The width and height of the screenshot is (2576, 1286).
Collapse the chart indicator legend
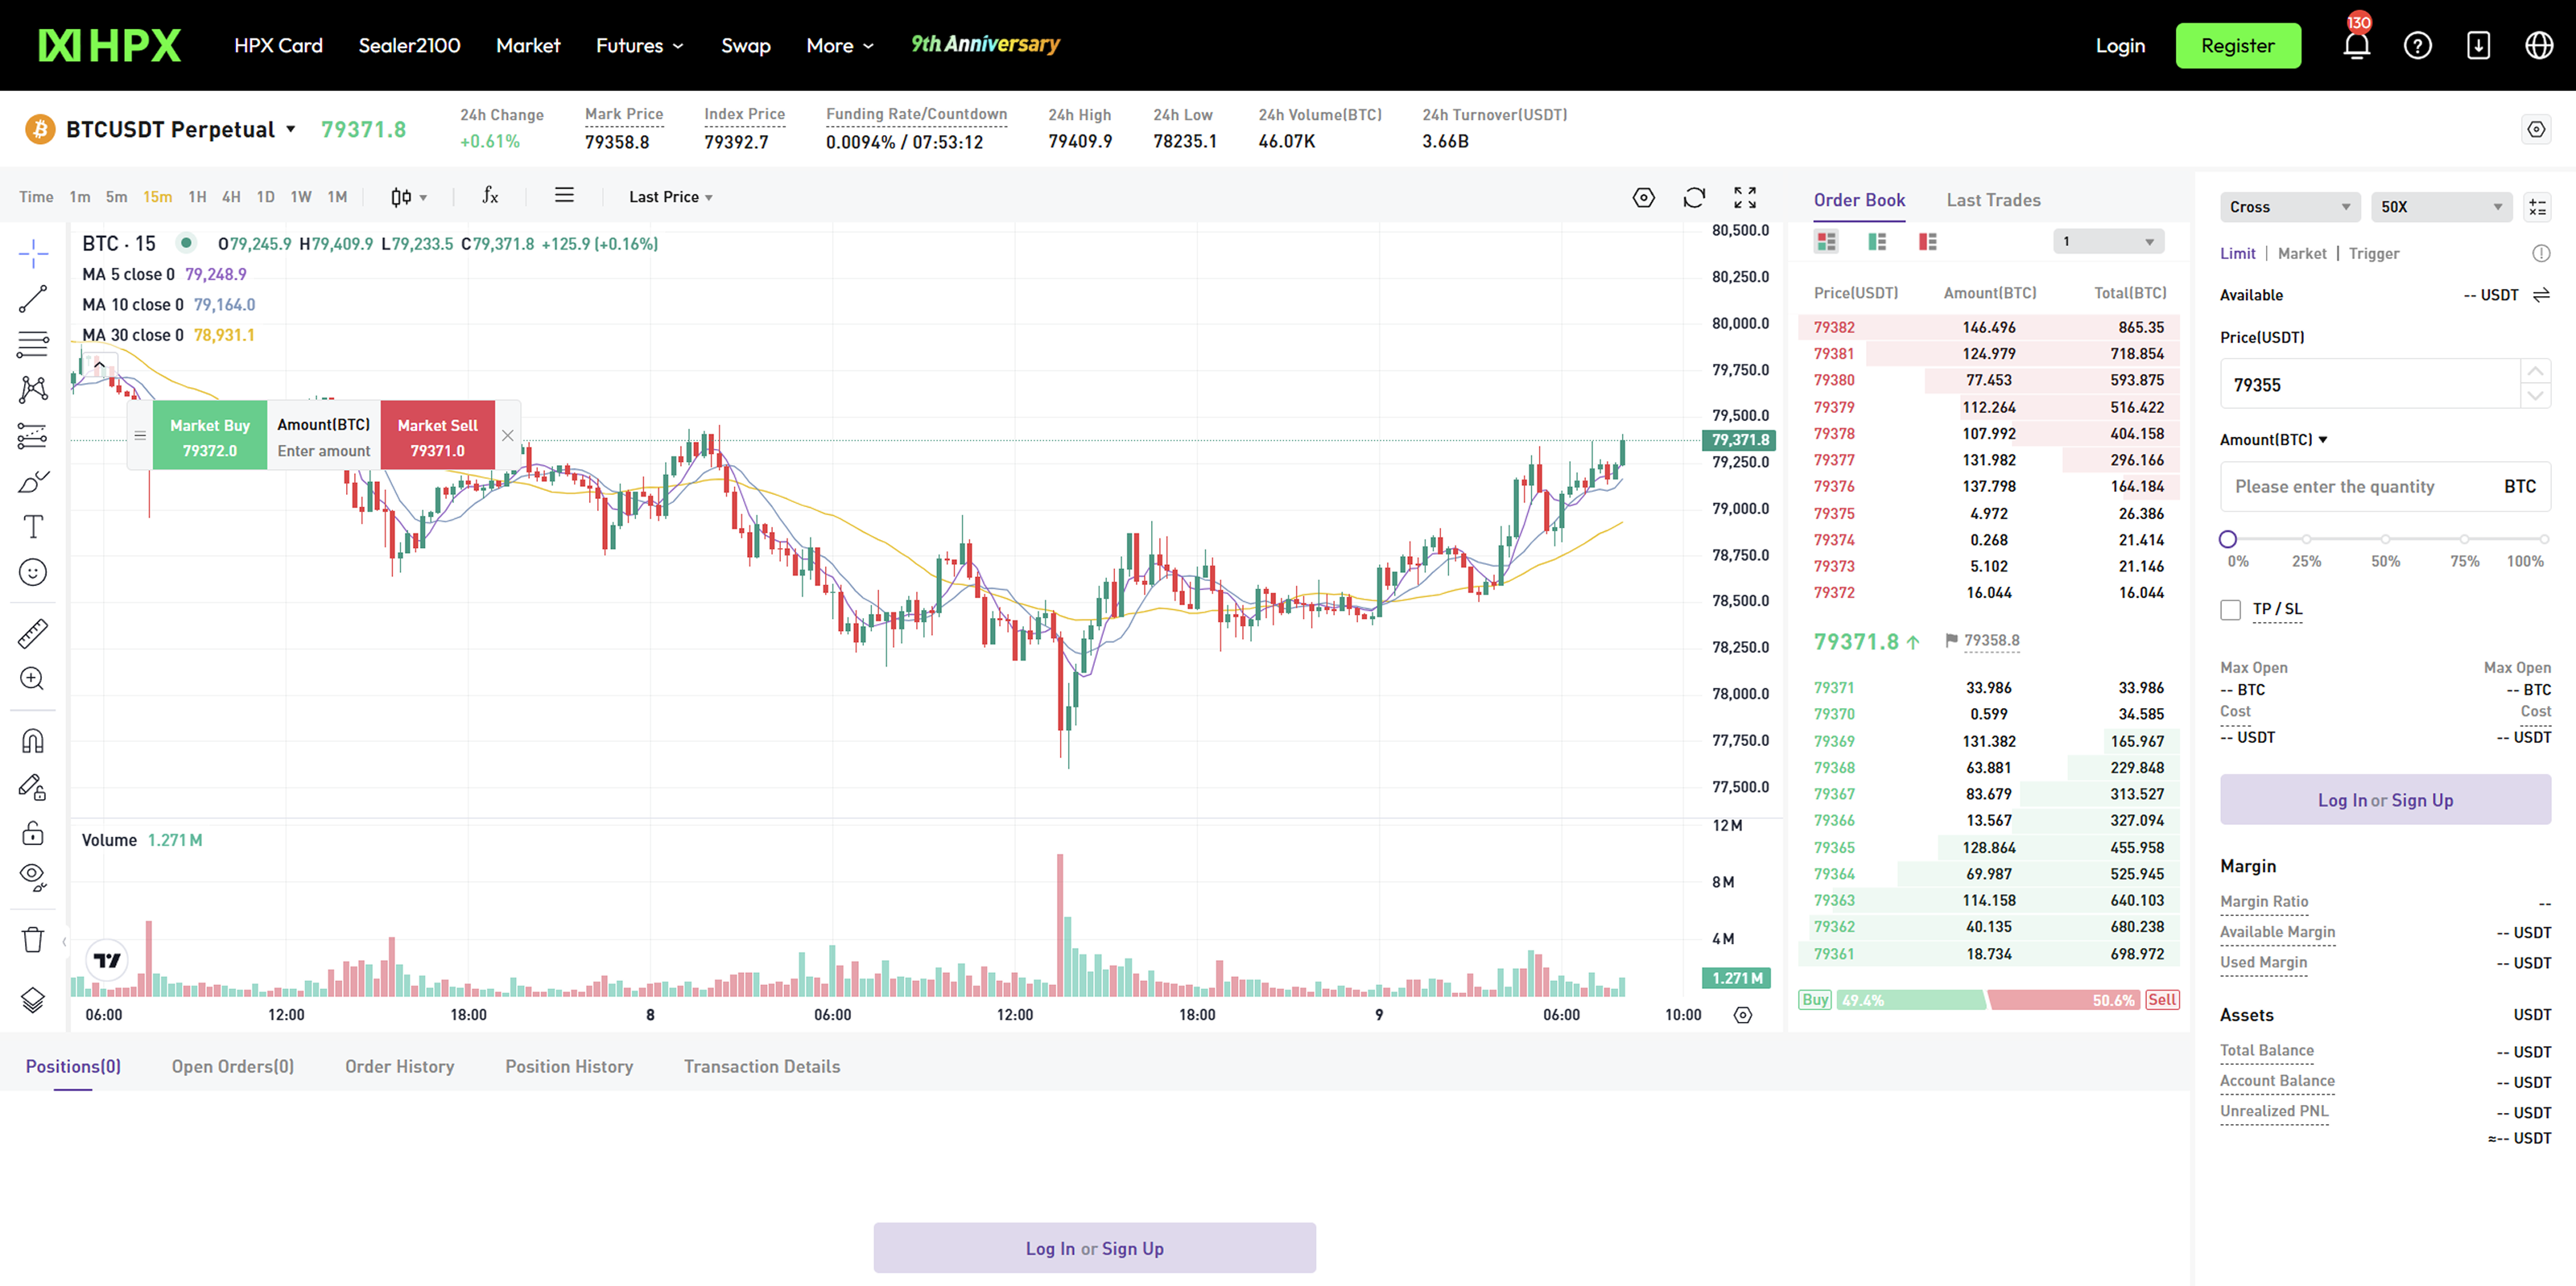tap(99, 365)
